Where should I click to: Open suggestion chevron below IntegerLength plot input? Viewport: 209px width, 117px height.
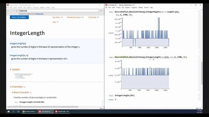150,59
